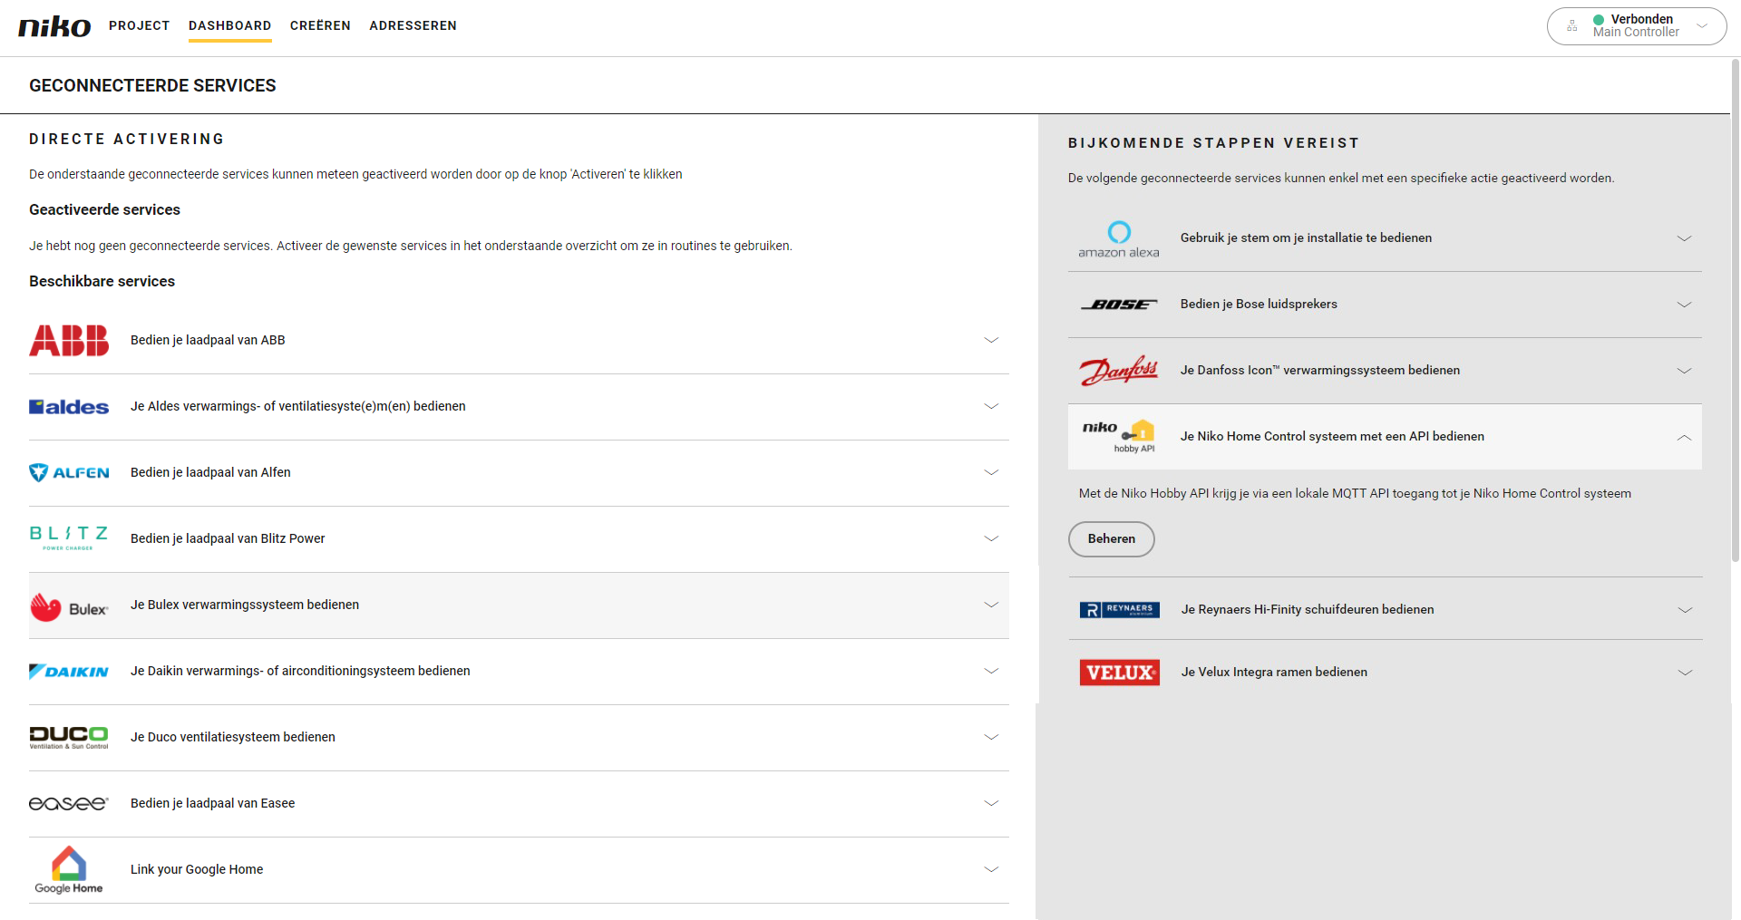Expand the Danfoss Icon chevron
Screen dimensions: 1741x920
pyautogui.click(x=1684, y=371)
